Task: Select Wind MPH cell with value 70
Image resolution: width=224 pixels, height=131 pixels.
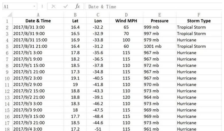Action: tap(126, 34)
